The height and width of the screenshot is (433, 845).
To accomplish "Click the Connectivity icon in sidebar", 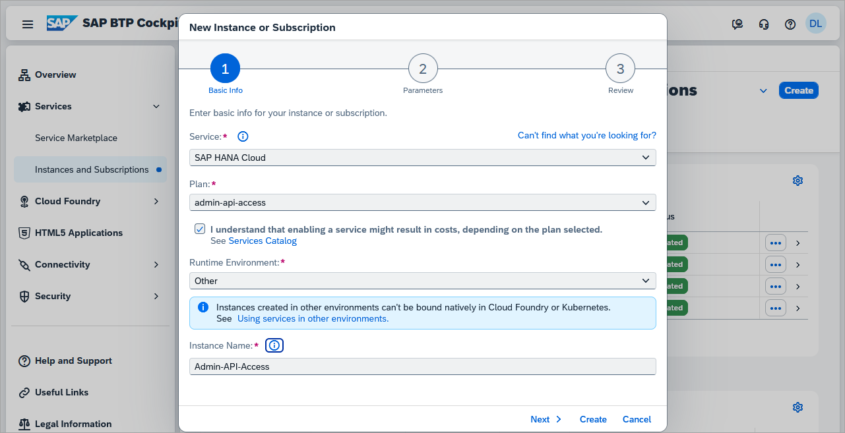I will tap(24, 265).
